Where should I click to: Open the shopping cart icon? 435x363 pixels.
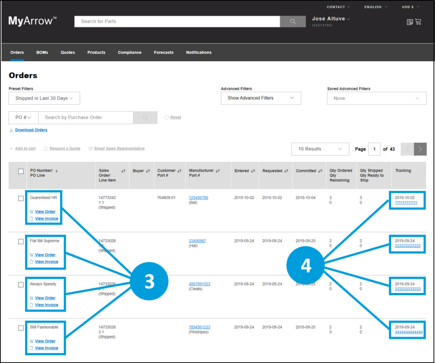coord(418,22)
